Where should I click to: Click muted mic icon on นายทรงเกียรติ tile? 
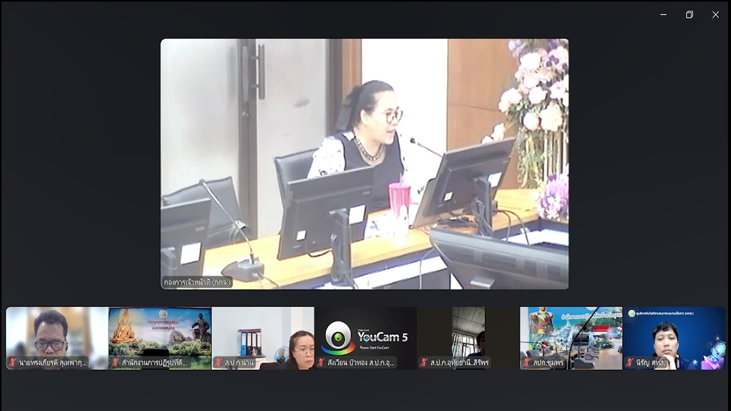(13, 362)
